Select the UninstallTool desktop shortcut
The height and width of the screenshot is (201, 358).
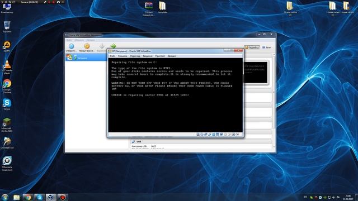(x=7, y=143)
